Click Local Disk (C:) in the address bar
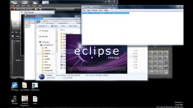193x108 pixels. point(67,21)
